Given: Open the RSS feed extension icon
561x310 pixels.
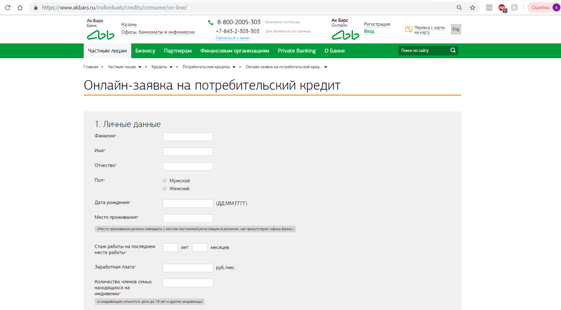Looking at the screenshot, I should click(x=514, y=7).
